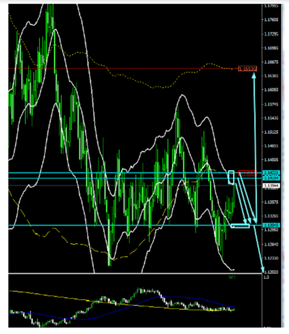
Task: Click the 1.13265 price scale label
Action: coord(271,216)
